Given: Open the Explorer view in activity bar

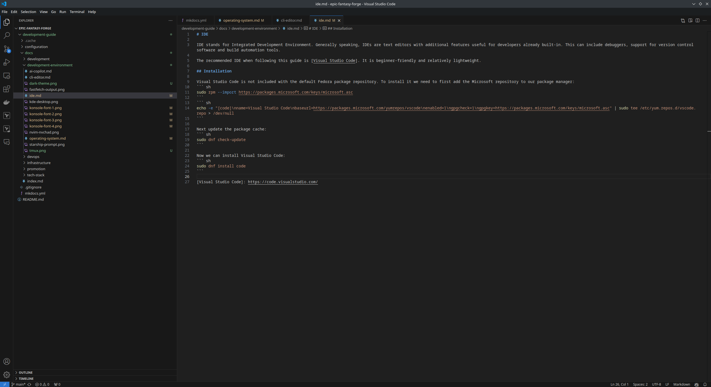Looking at the screenshot, I should click(7, 22).
